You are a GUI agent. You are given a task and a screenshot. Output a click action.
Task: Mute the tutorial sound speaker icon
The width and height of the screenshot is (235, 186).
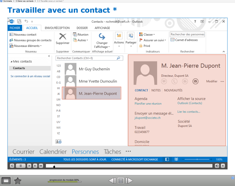tap(217, 166)
